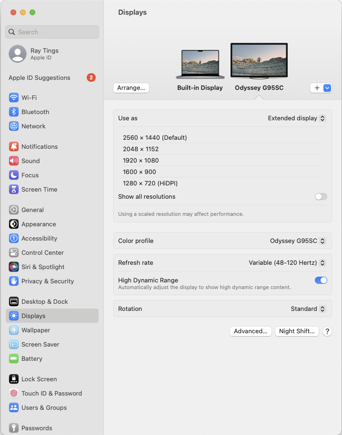Click the Accessibility icon in sidebar

14,238
